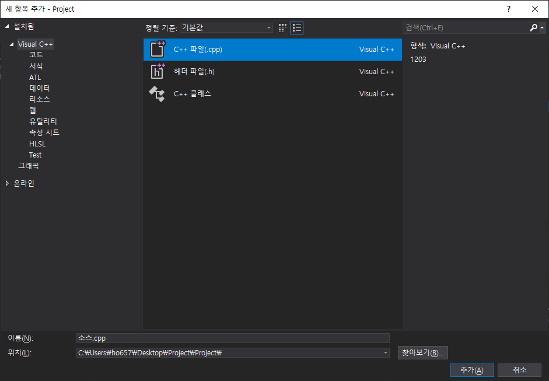
Task: Select the Test category
Action: pyautogui.click(x=36, y=155)
